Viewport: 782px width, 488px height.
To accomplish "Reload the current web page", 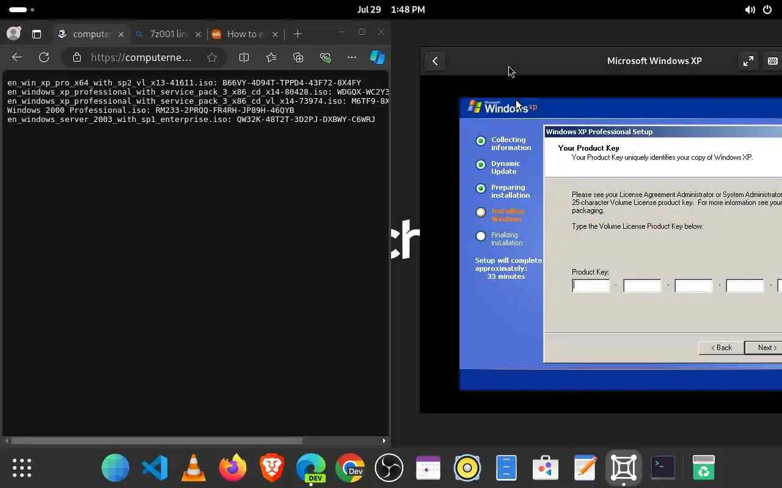I will click(44, 57).
